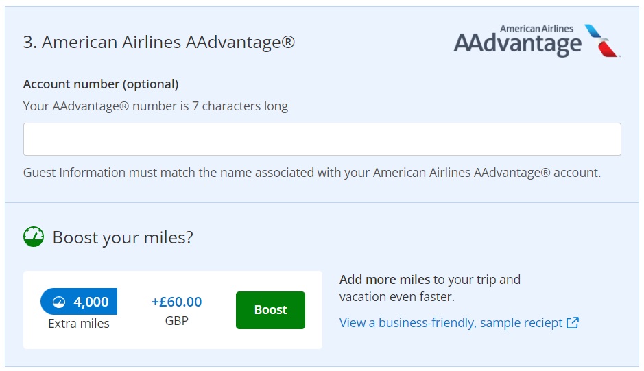
Task: Click the small gauge icon inside the blue miles badge
Action: (x=59, y=302)
